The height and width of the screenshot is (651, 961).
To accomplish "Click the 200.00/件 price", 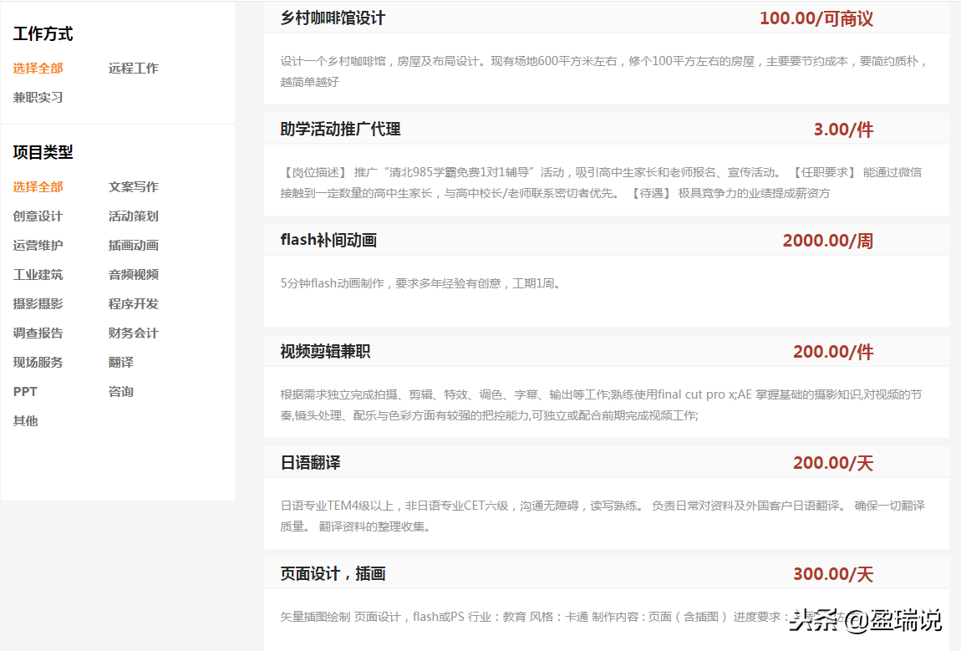I will click(x=833, y=352).
